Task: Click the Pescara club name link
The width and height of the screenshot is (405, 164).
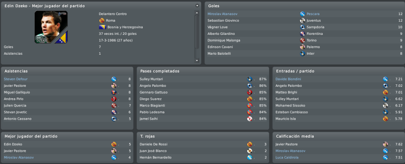Action: pos(313,14)
